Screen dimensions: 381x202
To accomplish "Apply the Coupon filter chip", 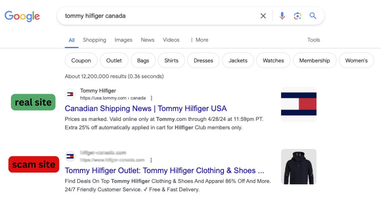I will pyautogui.click(x=81, y=60).
